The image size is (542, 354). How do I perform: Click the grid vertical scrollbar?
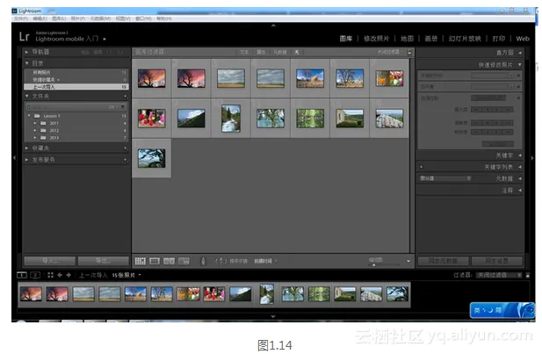point(412,155)
